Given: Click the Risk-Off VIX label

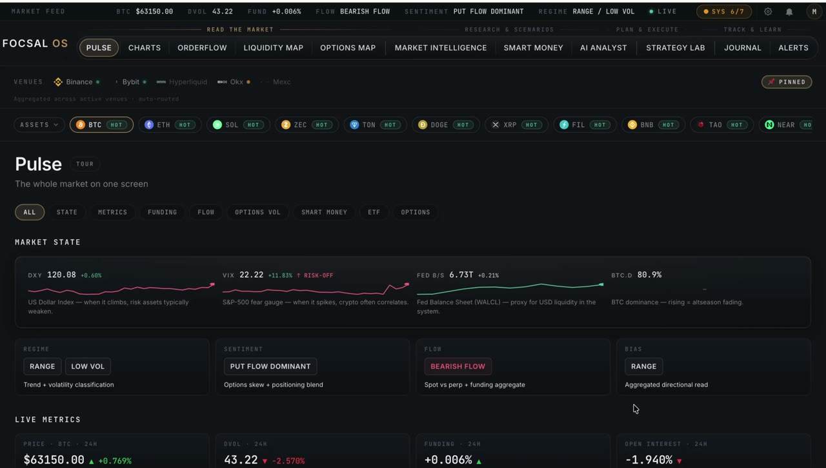Looking at the screenshot, I should (315, 275).
